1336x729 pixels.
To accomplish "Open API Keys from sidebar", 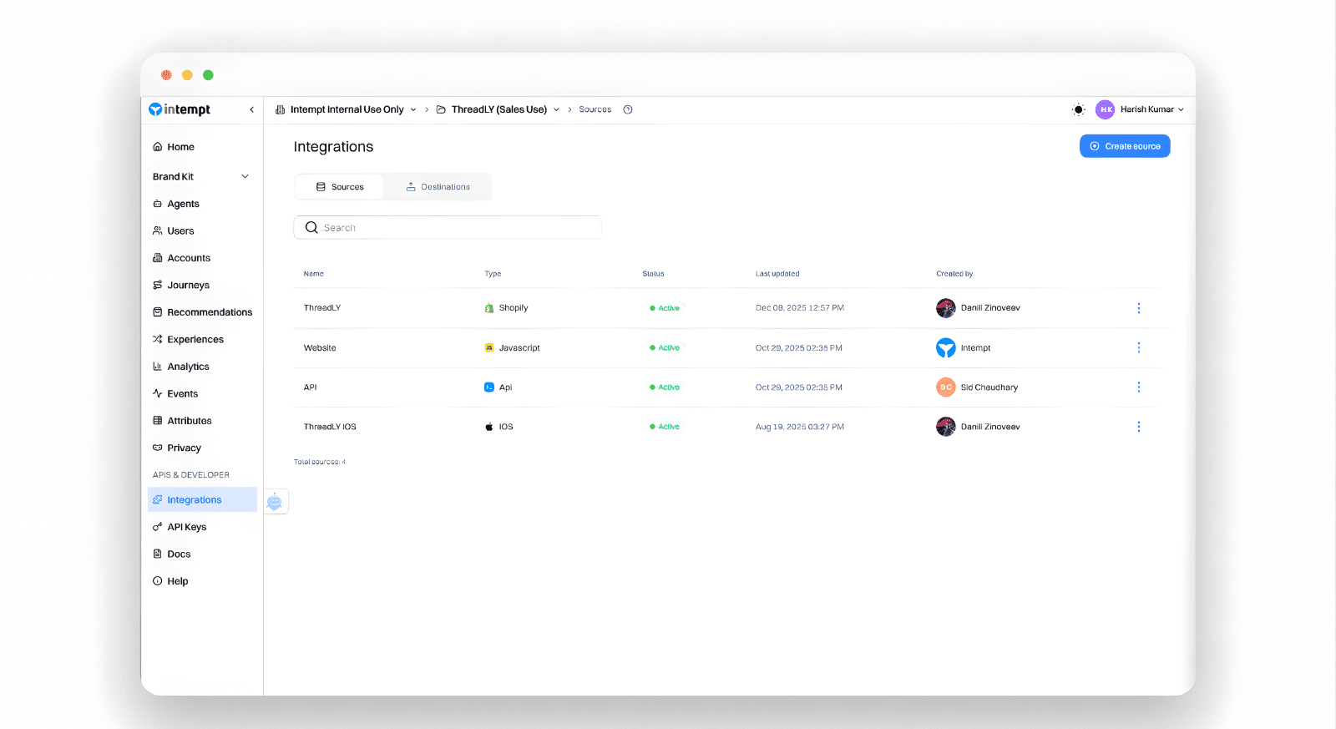I will 186,527.
